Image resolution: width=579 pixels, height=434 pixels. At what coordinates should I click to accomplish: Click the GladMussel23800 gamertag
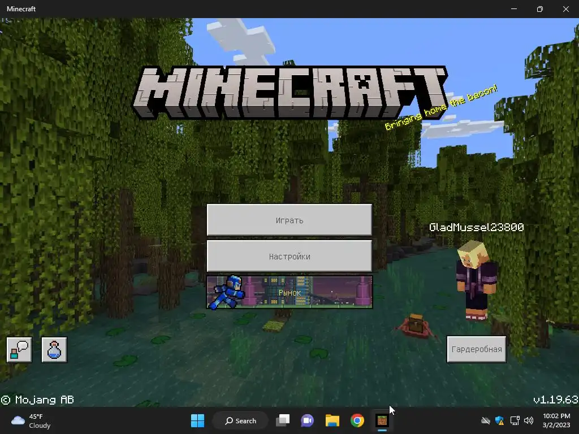pyautogui.click(x=476, y=227)
